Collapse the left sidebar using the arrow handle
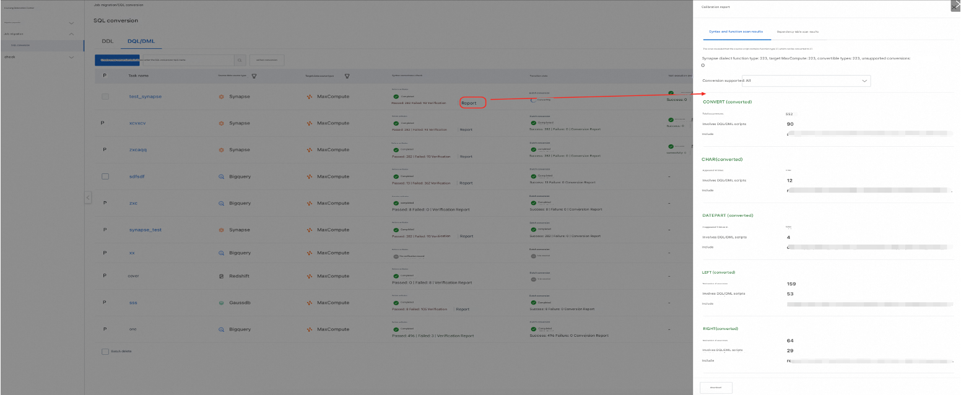961x395 pixels. [87, 197]
